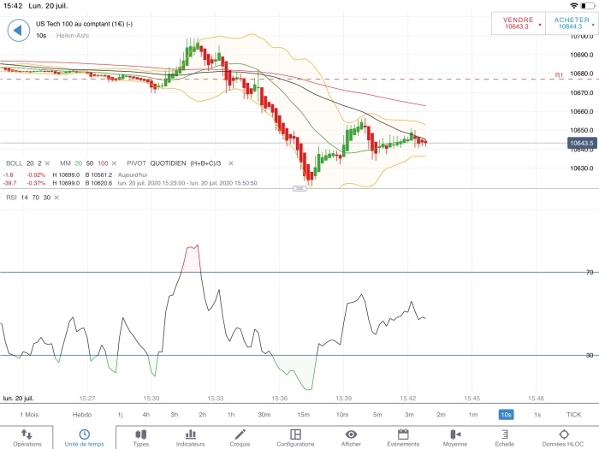Click the 10643.5 current price label
This screenshot has width=599, height=449.
coord(582,143)
